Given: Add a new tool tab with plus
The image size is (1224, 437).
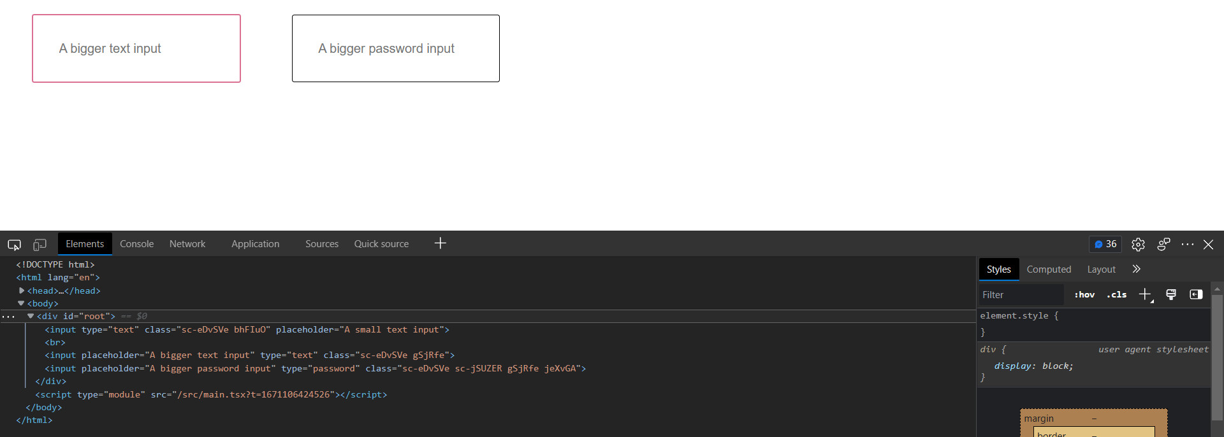Looking at the screenshot, I should (440, 243).
